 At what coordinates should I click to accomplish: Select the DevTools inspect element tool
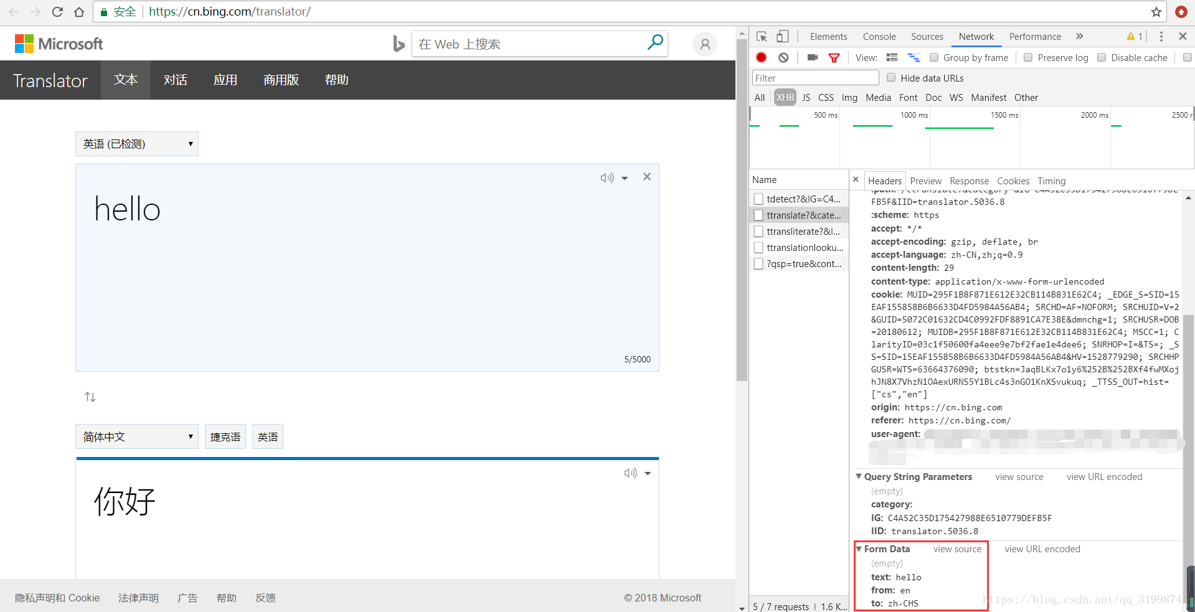[762, 37]
